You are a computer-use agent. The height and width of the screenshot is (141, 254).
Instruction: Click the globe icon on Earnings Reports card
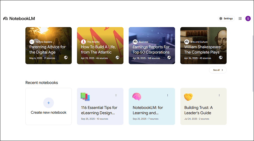point(169,58)
